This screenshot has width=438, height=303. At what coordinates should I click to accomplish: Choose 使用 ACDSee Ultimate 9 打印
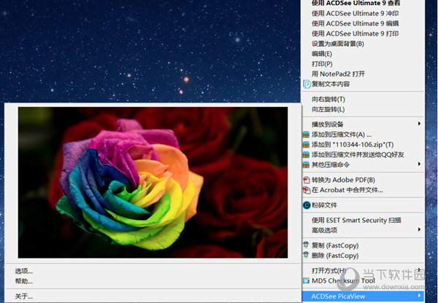tap(355, 34)
